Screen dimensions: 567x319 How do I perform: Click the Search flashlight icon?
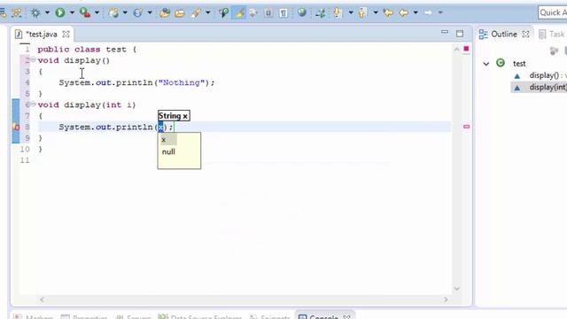click(196, 13)
